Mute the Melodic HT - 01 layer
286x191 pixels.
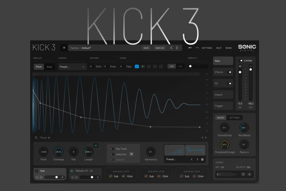click(x=76, y=177)
